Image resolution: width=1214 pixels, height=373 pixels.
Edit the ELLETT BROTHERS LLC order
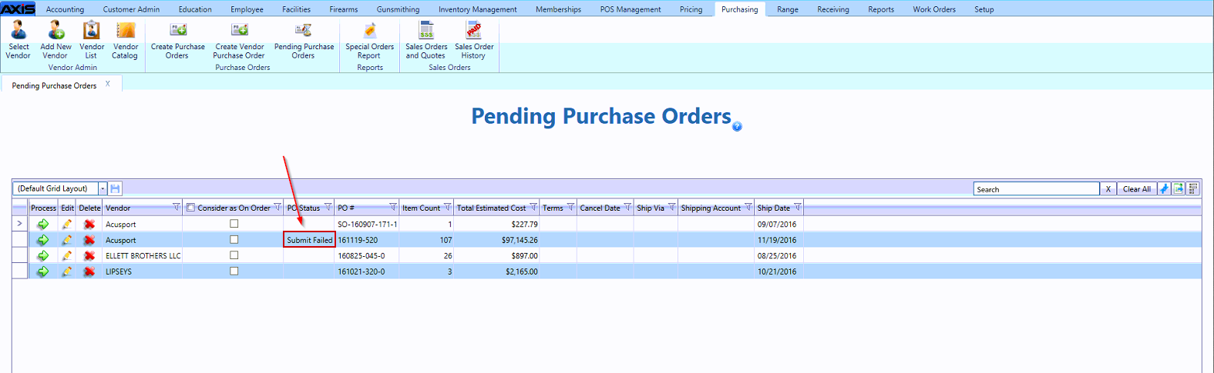[67, 255]
